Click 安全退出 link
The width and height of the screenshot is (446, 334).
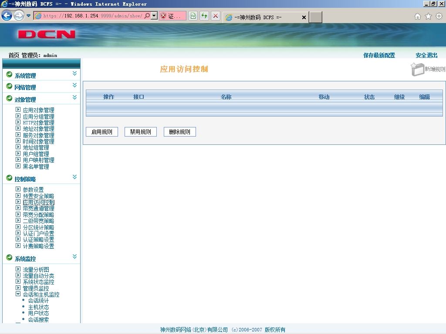[x=426, y=55]
